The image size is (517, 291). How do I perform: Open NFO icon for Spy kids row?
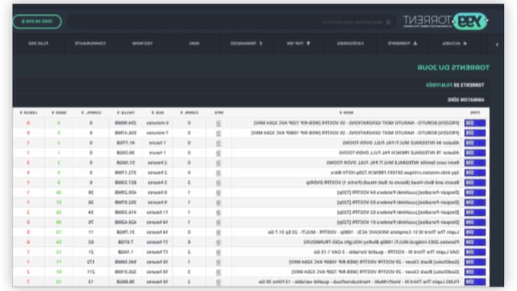(218, 173)
